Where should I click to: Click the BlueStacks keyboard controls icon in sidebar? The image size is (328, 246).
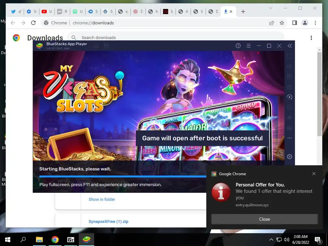tap(290, 87)
